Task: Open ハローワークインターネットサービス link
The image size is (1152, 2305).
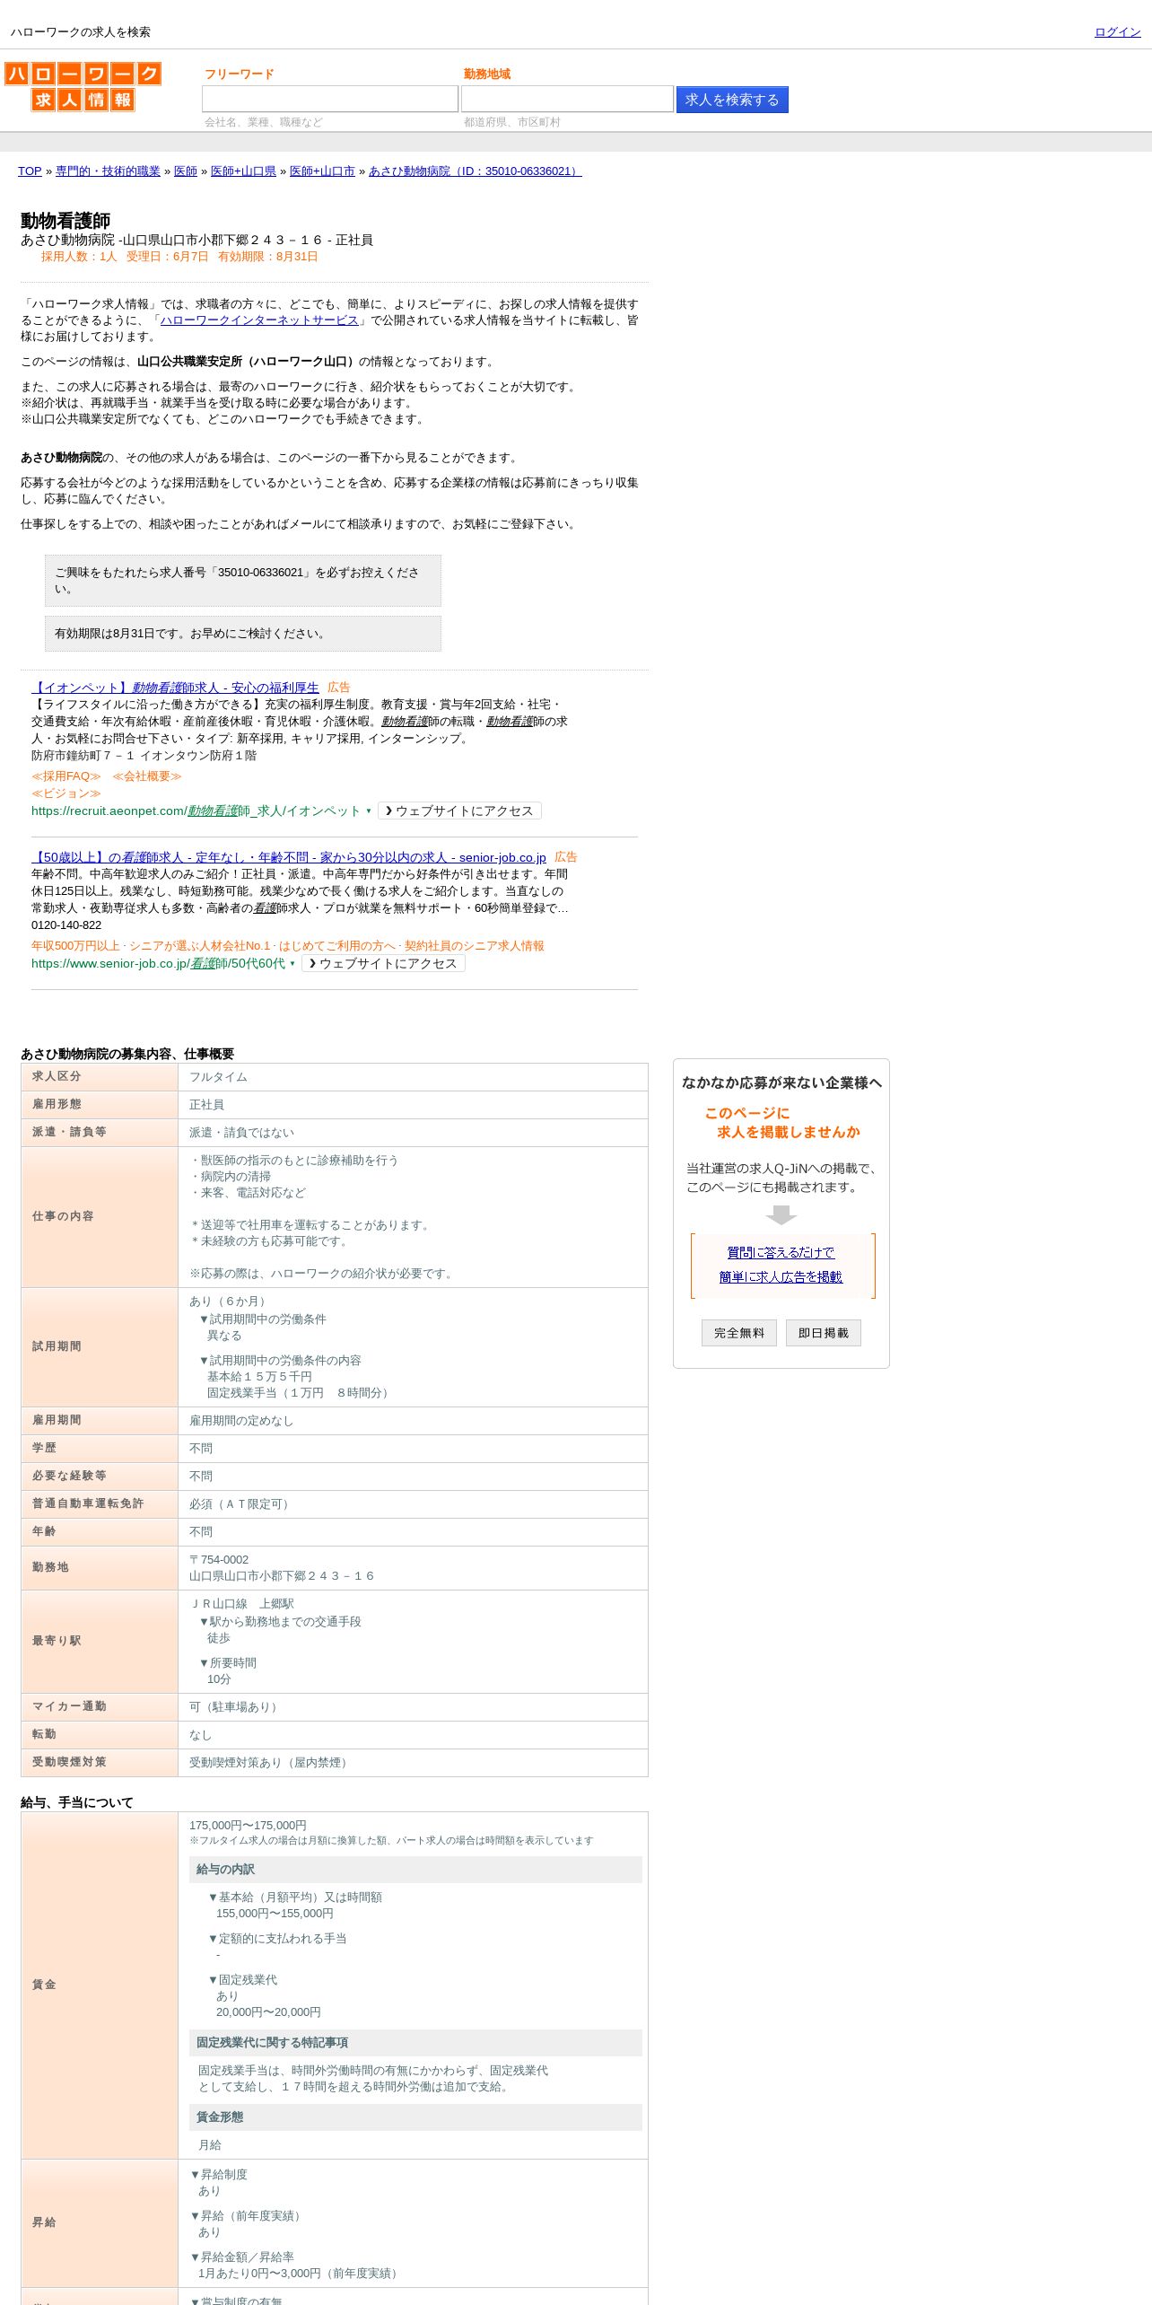Action: (x=259, y=320)
